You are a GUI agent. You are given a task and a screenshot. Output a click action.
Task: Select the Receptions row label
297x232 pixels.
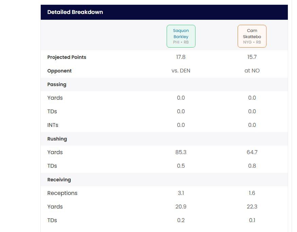(62, 193)
